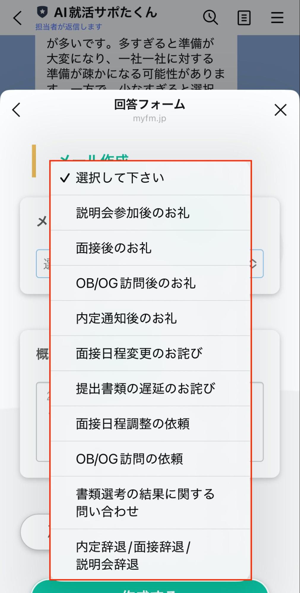This screenshot has width=300, height=593.
Task: Go back in 回答フォーム panel
Action: 17,110
